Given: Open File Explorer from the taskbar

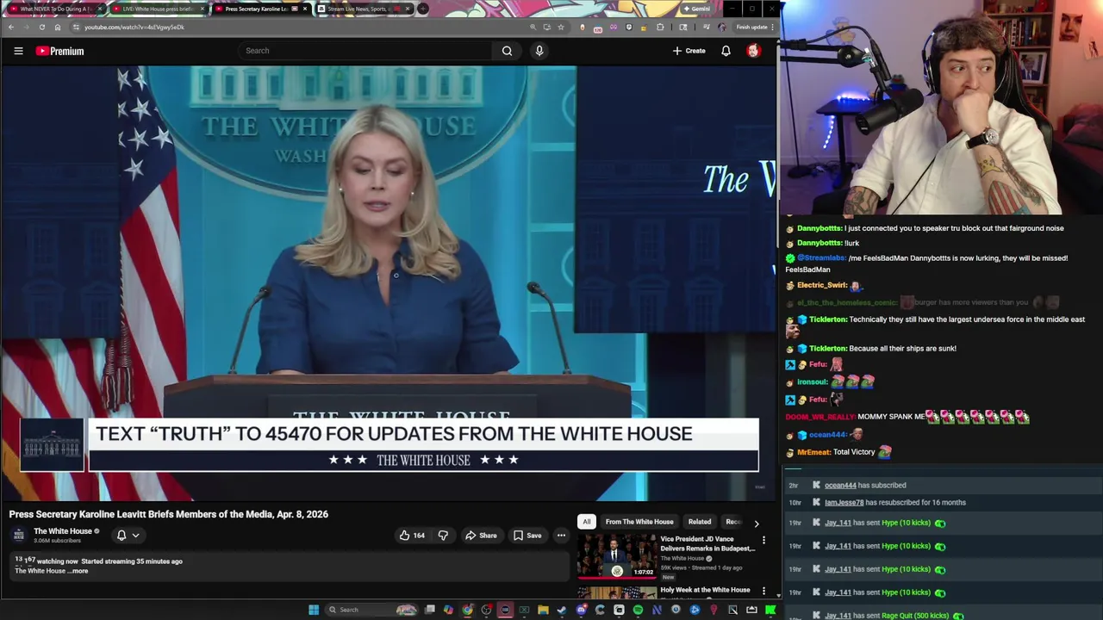Looking at the screenshot, I should tap(543, 610).
